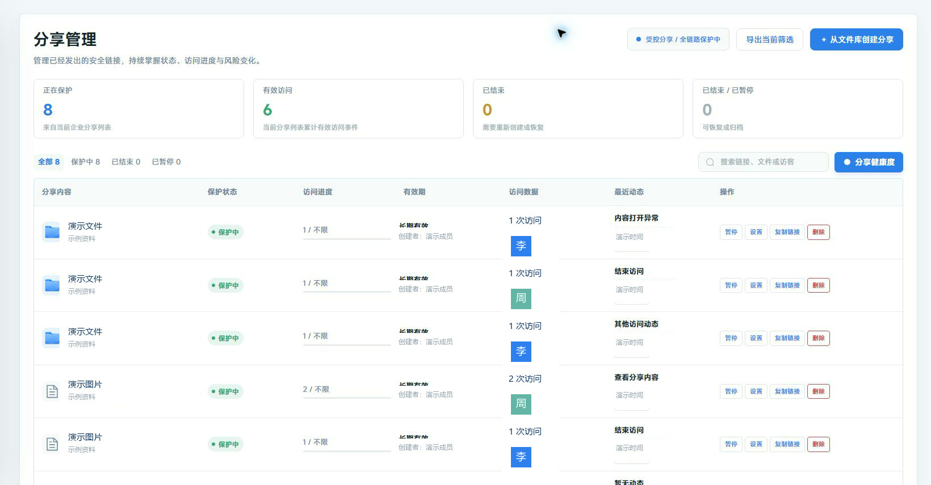The height and width of the screenshot is (485, 931).
Task: Delete share in 内容打开异常 row
Action: [819, 232]
